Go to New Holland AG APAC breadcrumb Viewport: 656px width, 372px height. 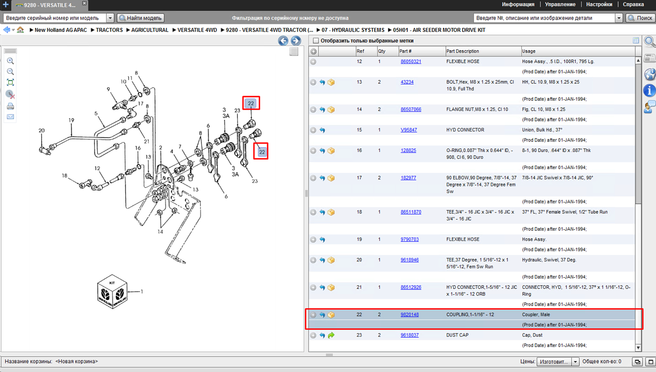point(61,30)
